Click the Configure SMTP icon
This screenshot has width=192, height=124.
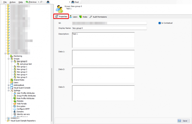[x=15, y=109]
